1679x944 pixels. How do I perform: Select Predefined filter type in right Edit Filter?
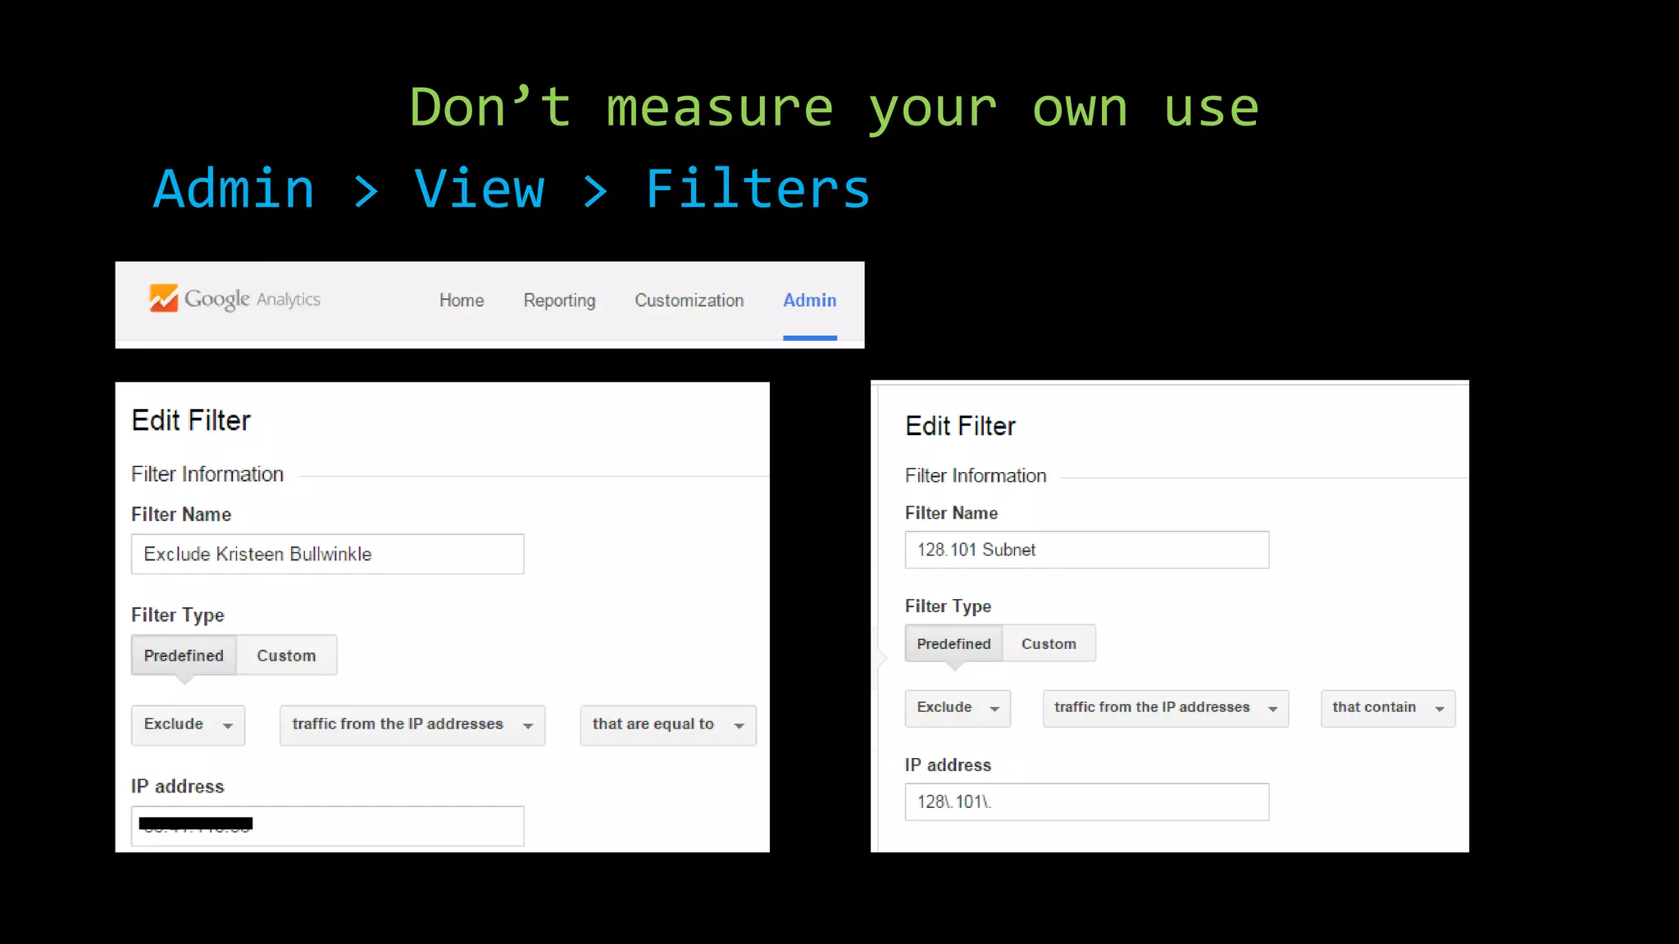[954, 644]
